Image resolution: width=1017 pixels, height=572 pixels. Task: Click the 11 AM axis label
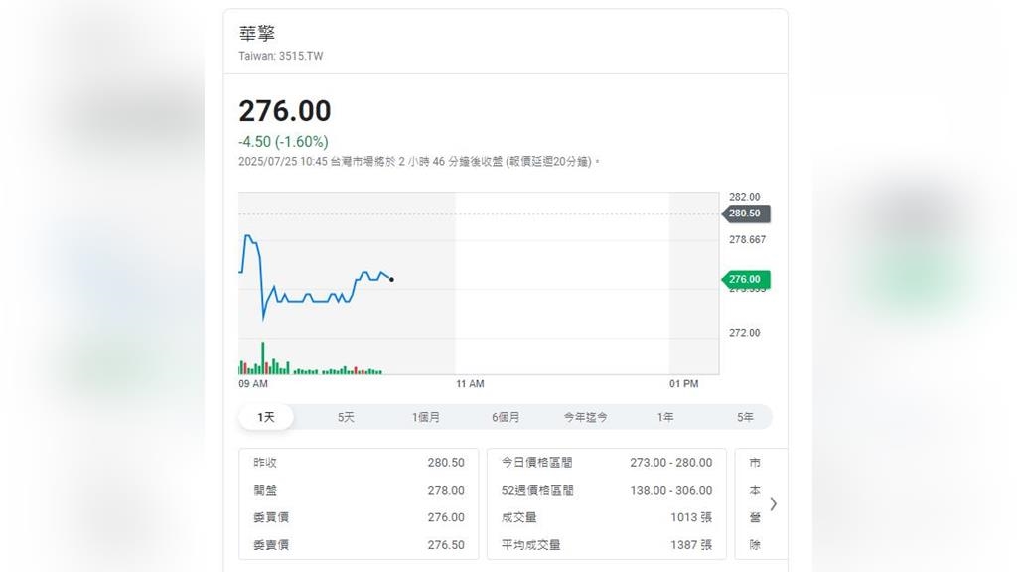[x=470, y=384]
